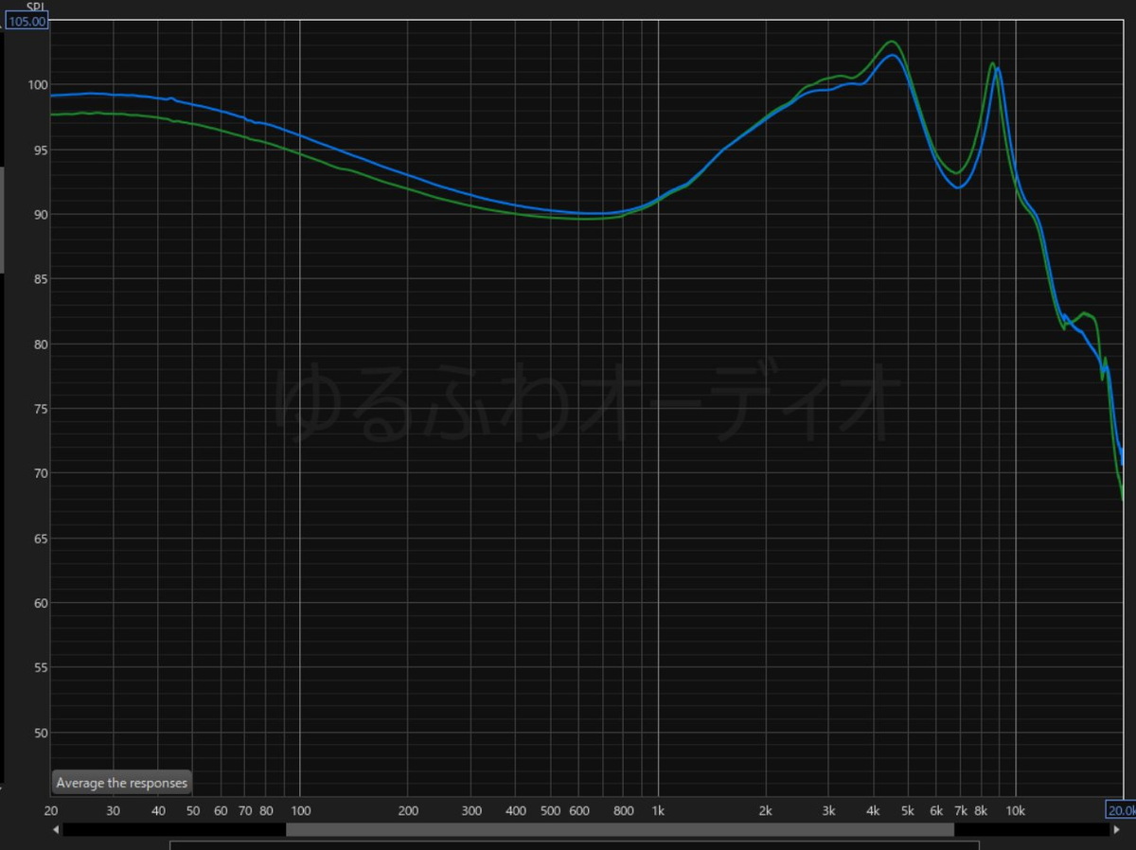
Task: Click the vertical SPL scrollbar thumb at left edge
Action: tap(2, 220)
